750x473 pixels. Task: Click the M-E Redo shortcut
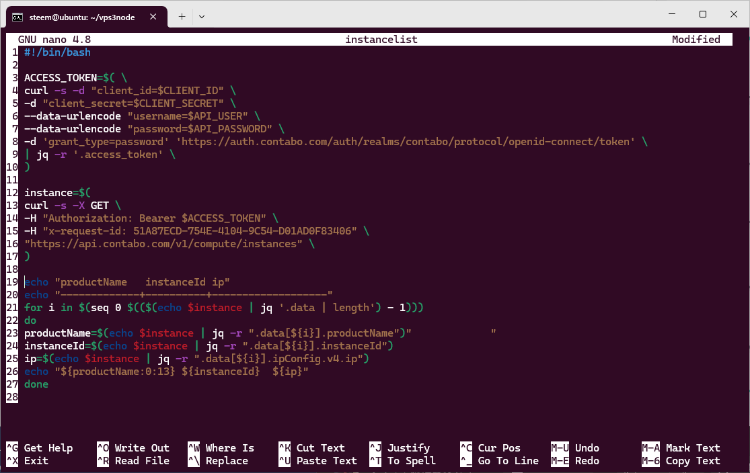tap(575, 461)
